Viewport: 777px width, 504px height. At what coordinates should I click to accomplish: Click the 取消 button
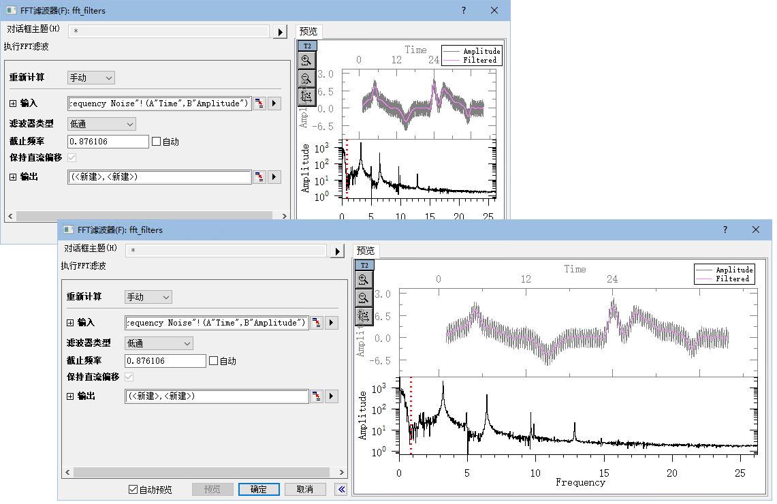pyautogui.click(x=305, y=490)
